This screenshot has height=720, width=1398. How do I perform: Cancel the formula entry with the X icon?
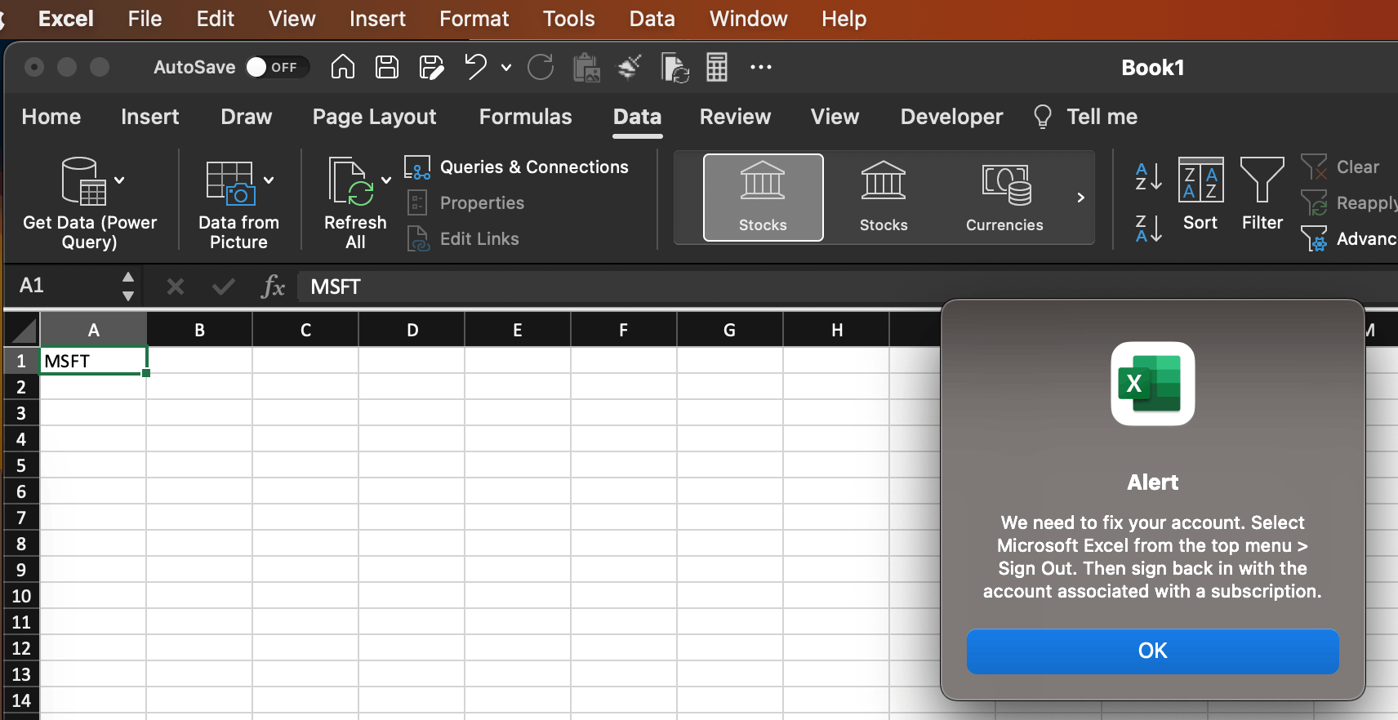point(175,287)
